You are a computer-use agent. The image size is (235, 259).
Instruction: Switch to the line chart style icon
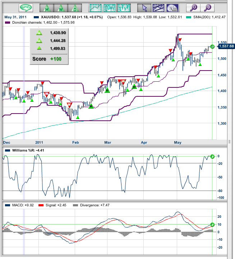(95, 8)
